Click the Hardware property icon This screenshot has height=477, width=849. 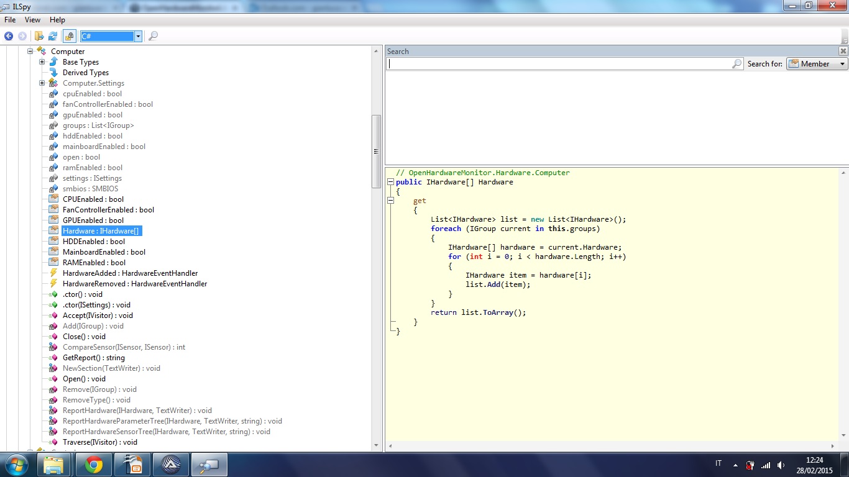click(x=53, y=231)
